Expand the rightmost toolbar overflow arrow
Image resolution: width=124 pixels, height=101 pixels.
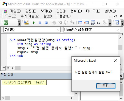(x=122, y=23)
